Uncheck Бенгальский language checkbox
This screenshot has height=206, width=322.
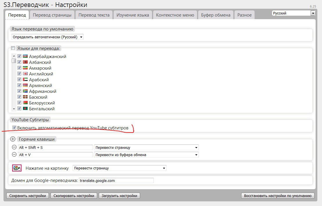point(19,109)
